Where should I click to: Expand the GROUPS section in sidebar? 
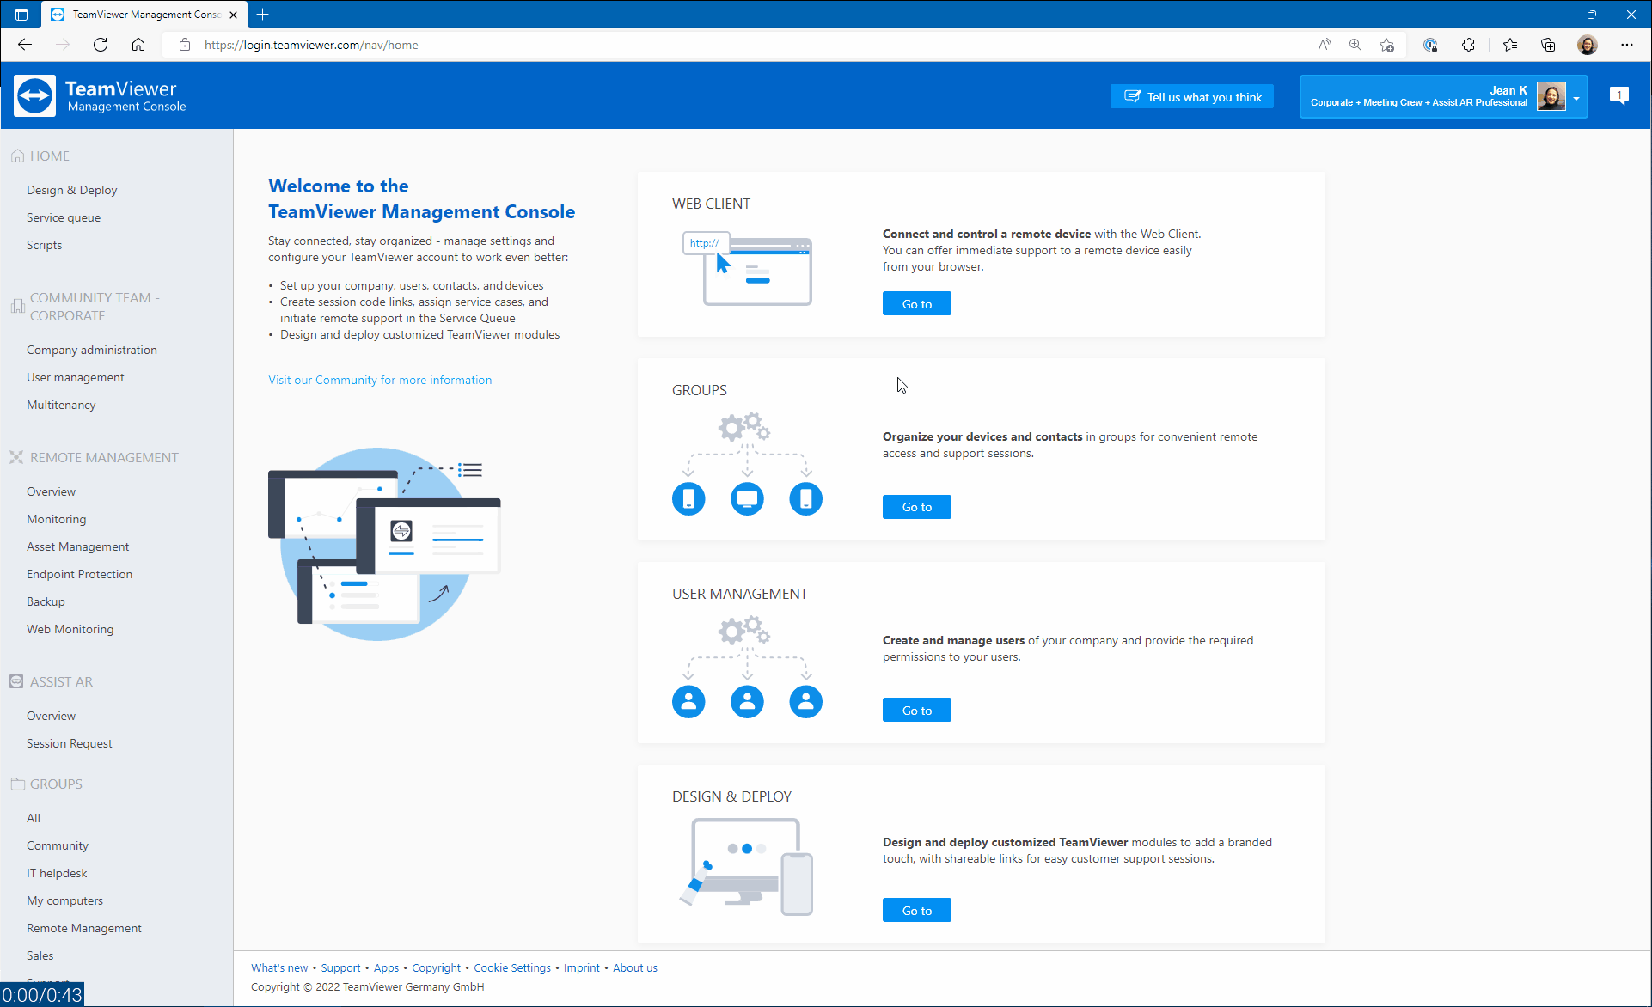pyautogui.click(x=56, y=783)
